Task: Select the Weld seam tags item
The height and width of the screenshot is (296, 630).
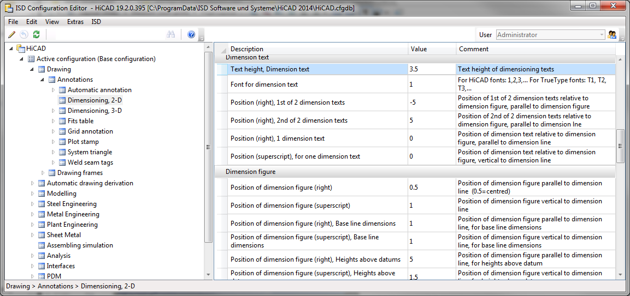Action: [90, 162]
